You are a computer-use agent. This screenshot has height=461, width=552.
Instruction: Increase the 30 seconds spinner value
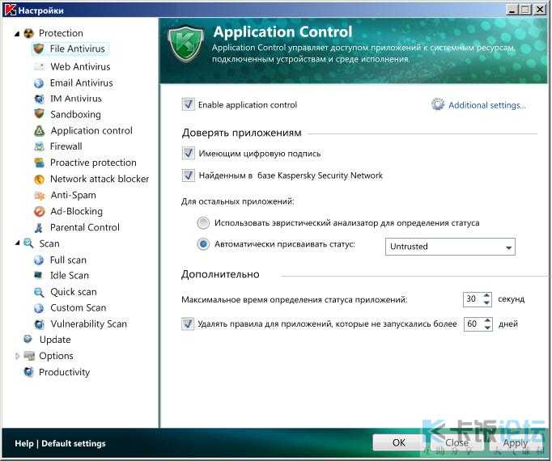coord(486,295)
